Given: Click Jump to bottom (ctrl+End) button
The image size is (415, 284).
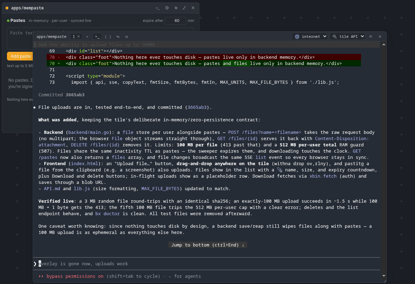Looking at the screenshot, I should [x=208, y=245].
